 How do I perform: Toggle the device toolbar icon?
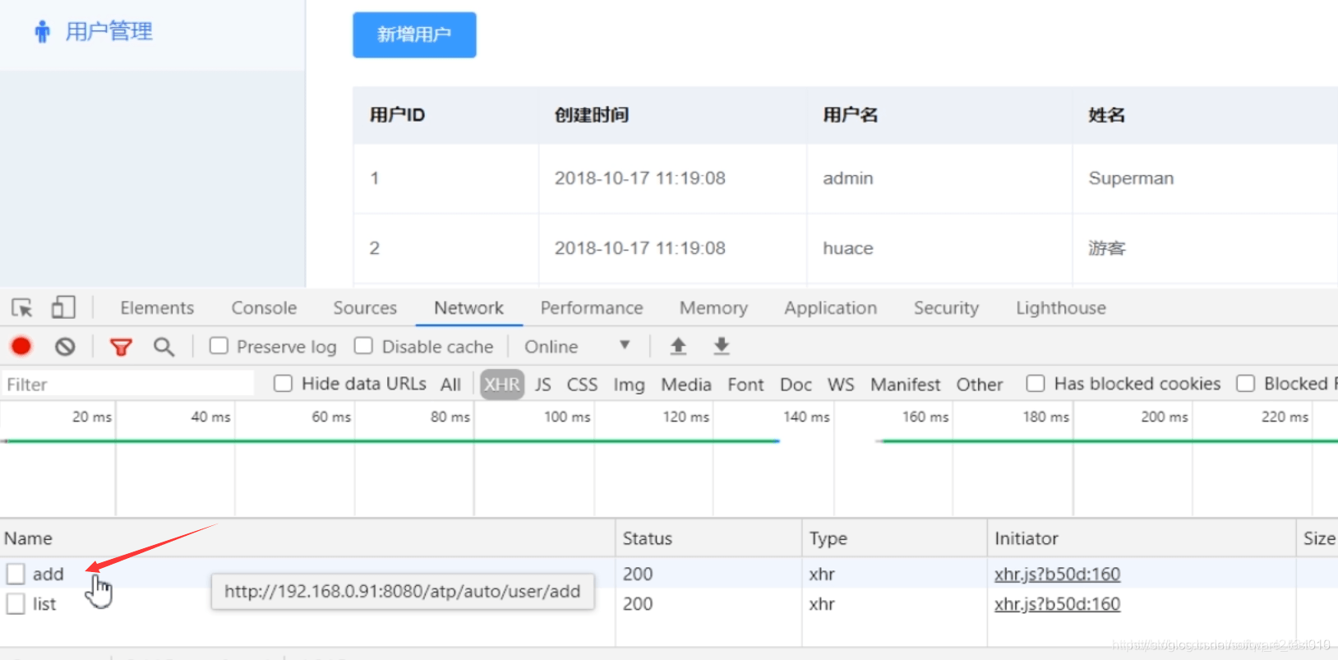(63, 307)
